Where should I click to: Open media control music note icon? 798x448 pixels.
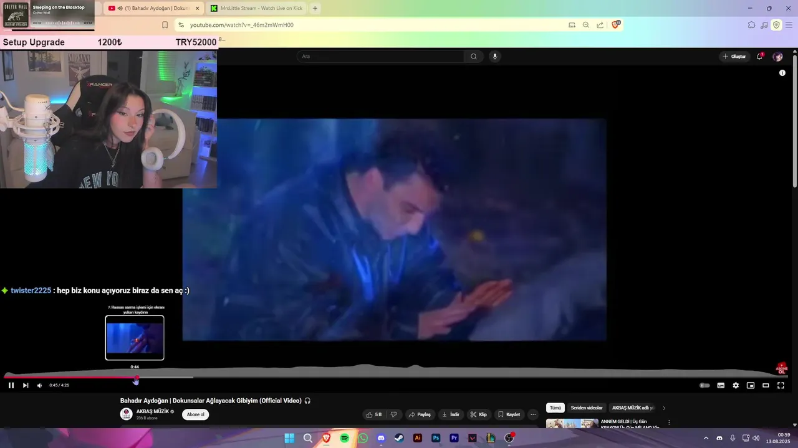(x=764, y=25)
